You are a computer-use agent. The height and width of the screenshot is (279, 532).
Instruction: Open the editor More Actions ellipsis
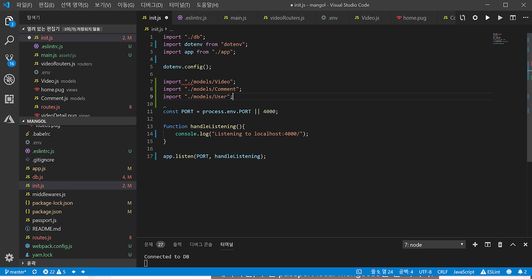click(525, 18)
